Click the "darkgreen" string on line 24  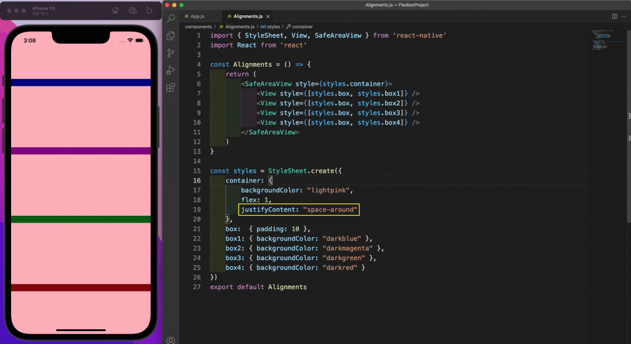coord(344,258)
